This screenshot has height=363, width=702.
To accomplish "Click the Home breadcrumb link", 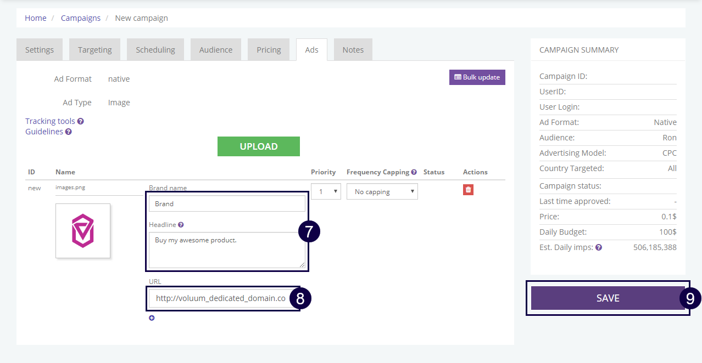I will (x=36, y=18).
